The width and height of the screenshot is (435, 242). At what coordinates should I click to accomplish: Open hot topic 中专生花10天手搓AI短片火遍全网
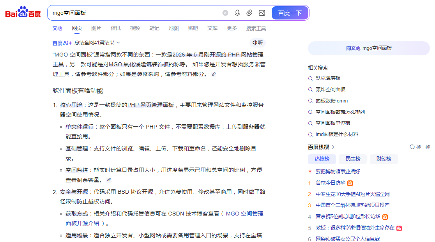pos(353,194)
